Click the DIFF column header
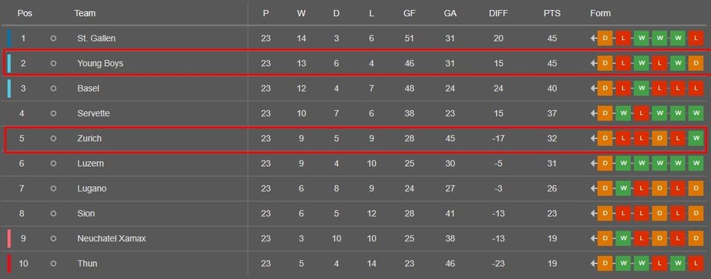Image resolution: width=711 pixels, height=279 pixels. [x=498, y=13]
